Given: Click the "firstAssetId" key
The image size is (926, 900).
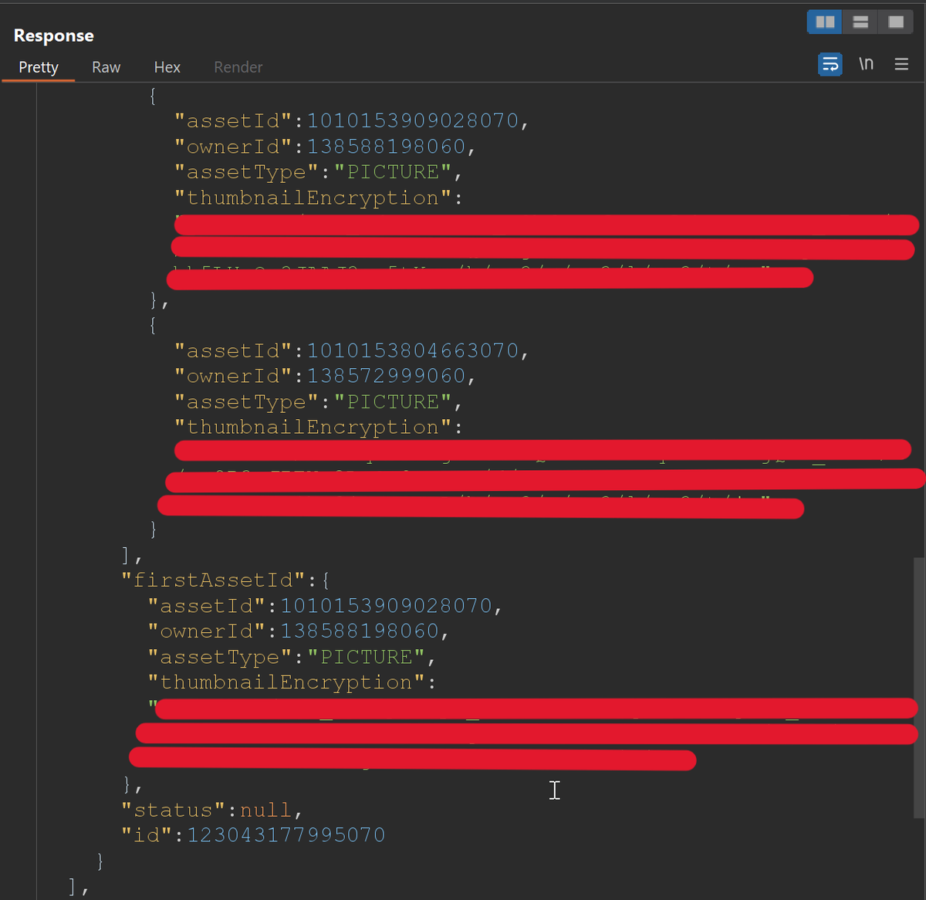Looking at the screenshot, I should 215,580.
